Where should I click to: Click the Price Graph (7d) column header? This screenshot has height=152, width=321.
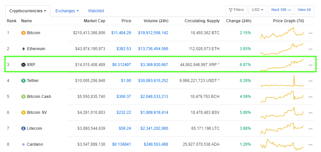(289, 21)
